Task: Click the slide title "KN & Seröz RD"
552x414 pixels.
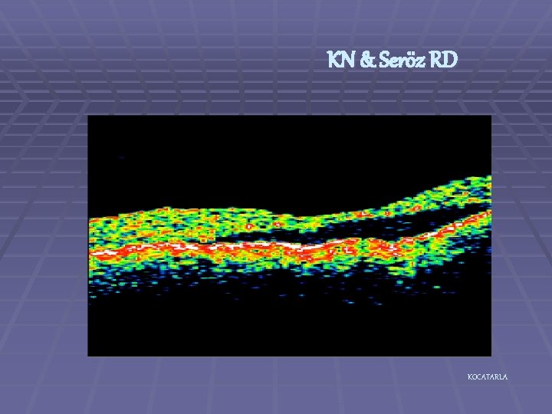Action: (x=392, y=60)
